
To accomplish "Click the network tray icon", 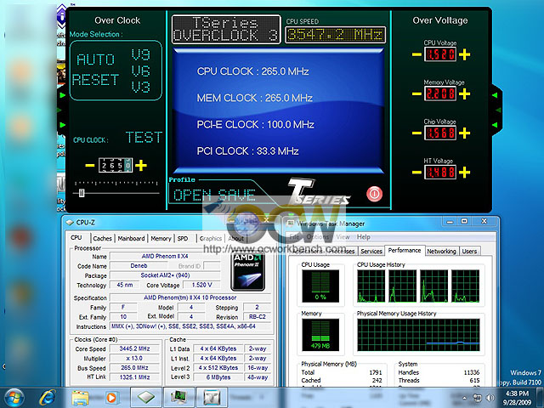I will [x=478, y=398].
